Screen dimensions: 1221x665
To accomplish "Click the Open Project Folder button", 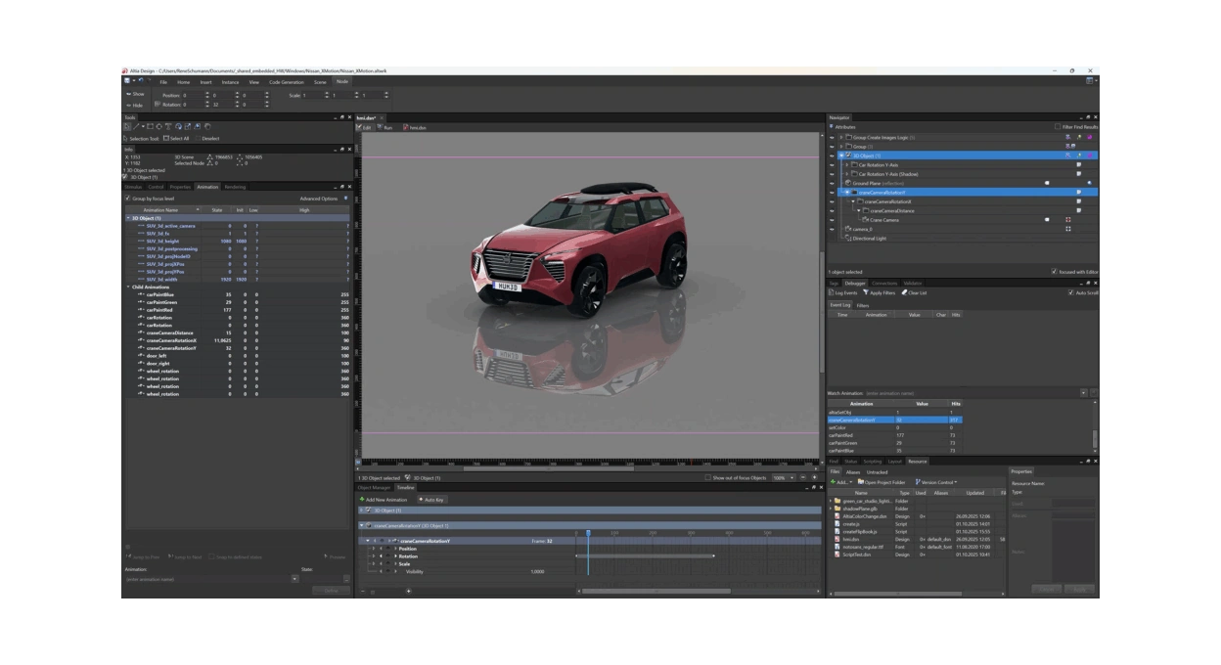I will click(882, 482).
